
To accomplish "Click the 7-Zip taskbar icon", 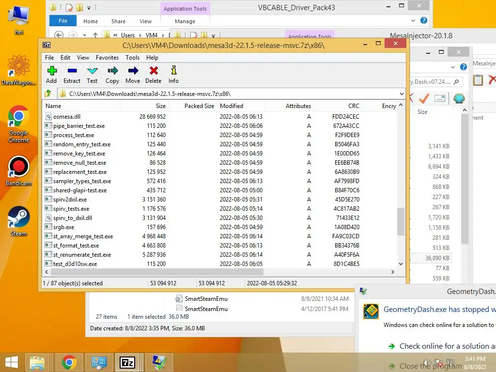I will (127, 362).
